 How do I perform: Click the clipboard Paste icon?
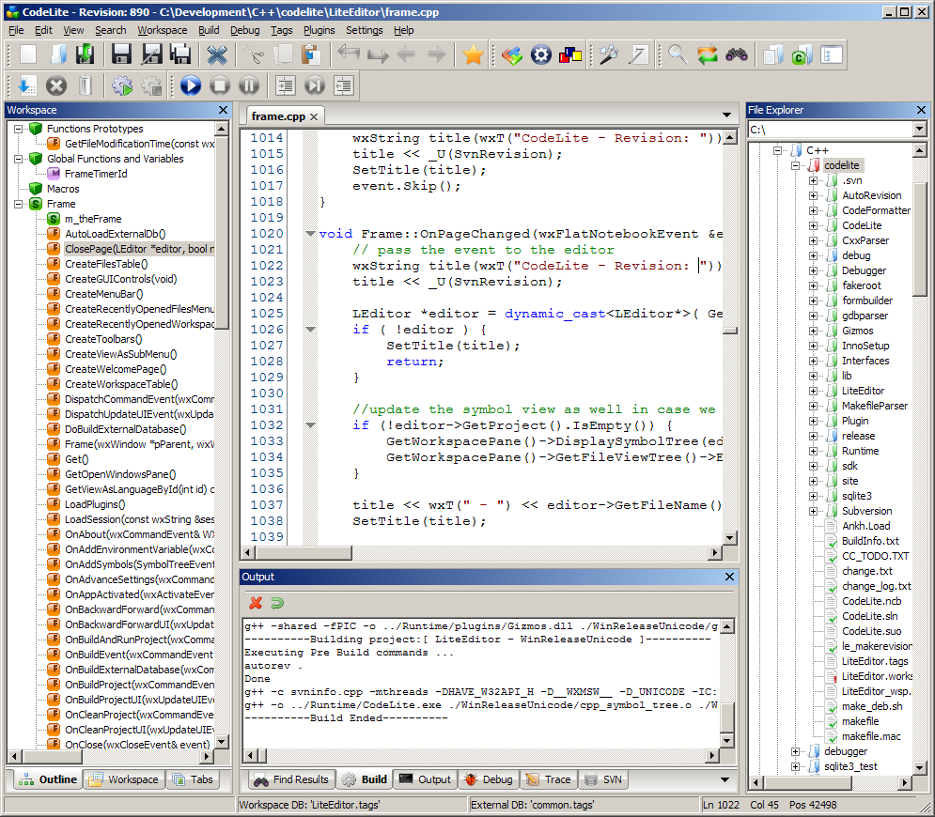tap(310, 55)
